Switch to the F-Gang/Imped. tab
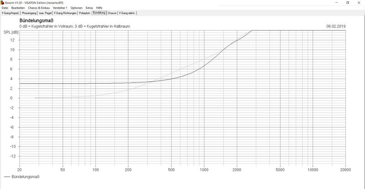This screenshot has width=365, height=189. (x=10, y=13)
